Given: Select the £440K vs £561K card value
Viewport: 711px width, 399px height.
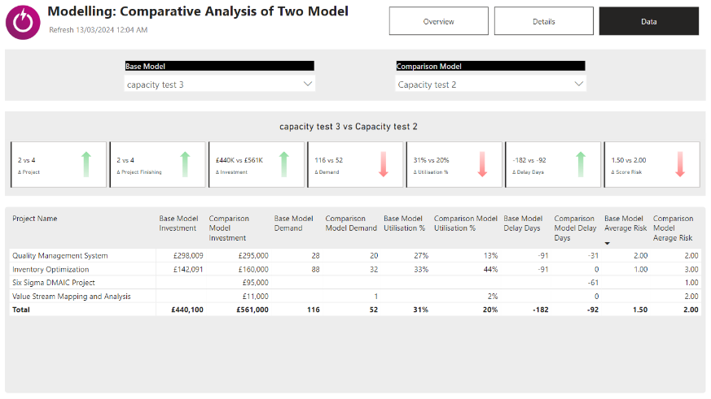Looking at the screenshot, I should tap(239, 160).
